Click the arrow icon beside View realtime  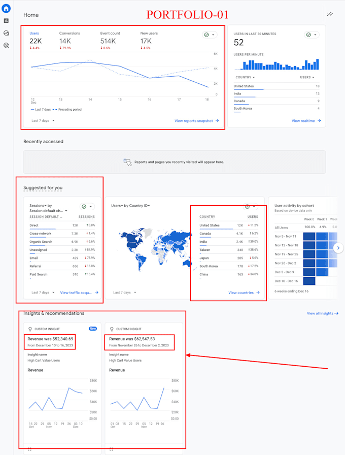[x=319, y=121]
